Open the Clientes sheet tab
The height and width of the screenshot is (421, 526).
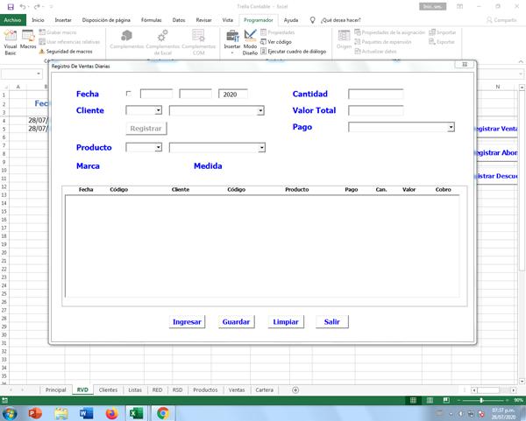tap(108, 389)
